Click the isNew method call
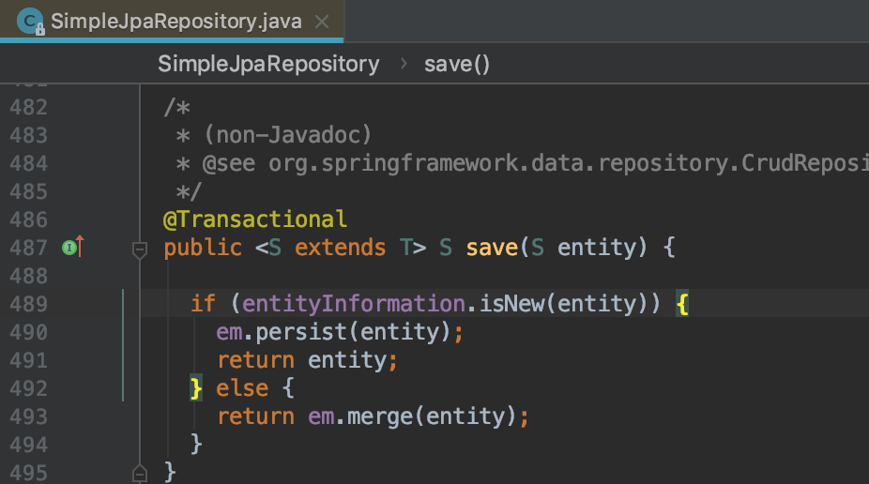This screenshot has width=869, height=484. pos(512,304)
